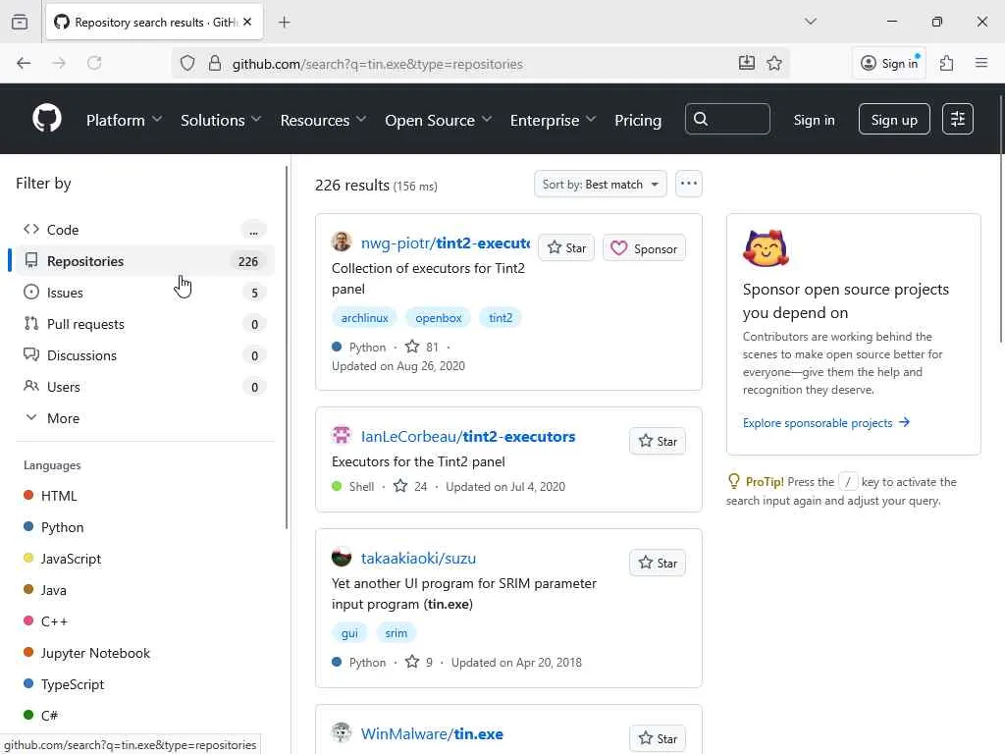Open the GitHub search box icon
The height and width of the screenshot is (754, 1005).
[701, 119]
